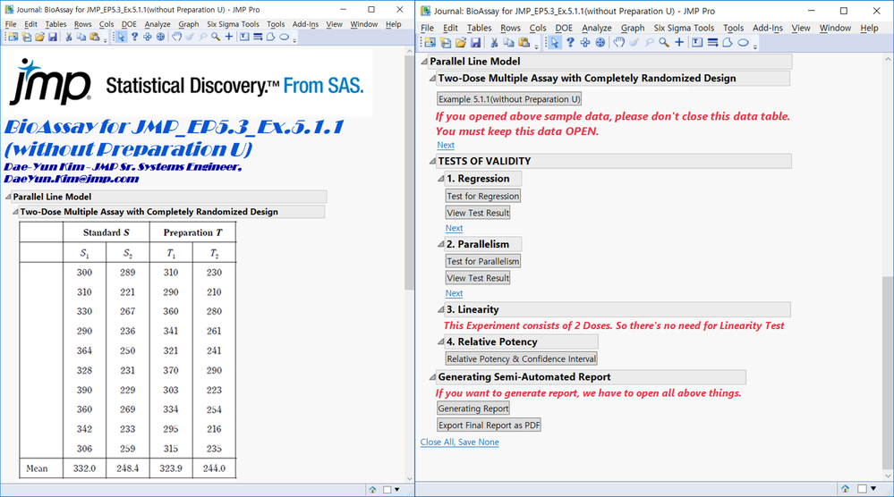Viewport: 894px width, 497px height.
Task: Collapse the TESTS OF VALIDITY section
Action: point(431,162)
